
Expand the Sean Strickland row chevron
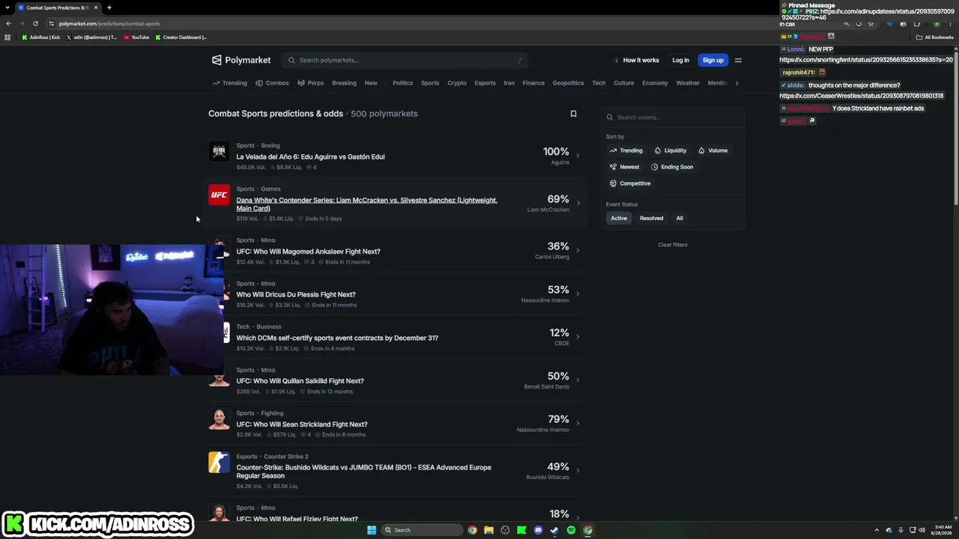(578, 423)
